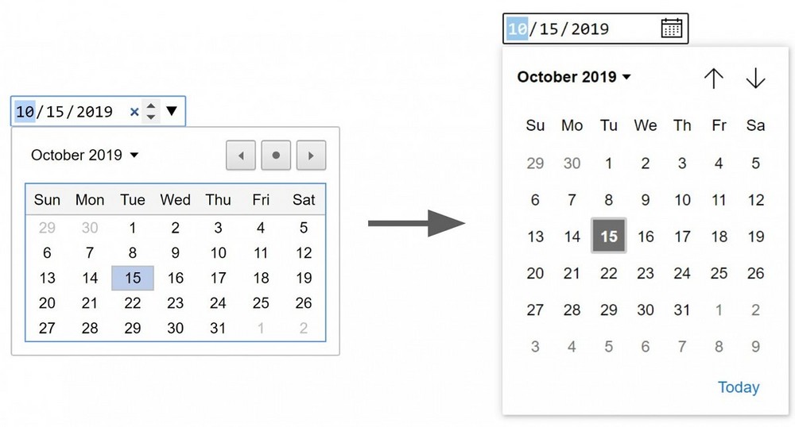
Task: Expand the October 2019 dropdown in new picker
Action: [574, 77]
